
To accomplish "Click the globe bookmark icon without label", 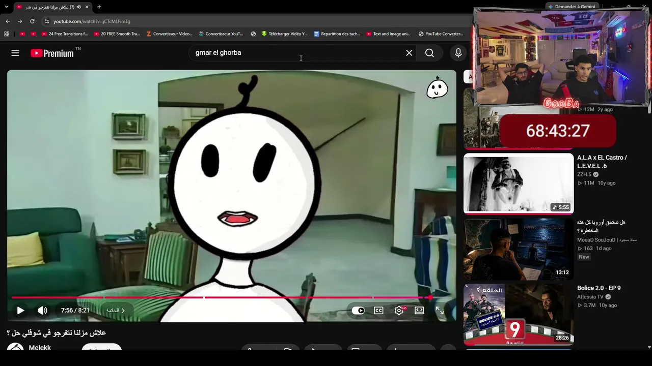I will pyautogui.click(x=253, y=34).
